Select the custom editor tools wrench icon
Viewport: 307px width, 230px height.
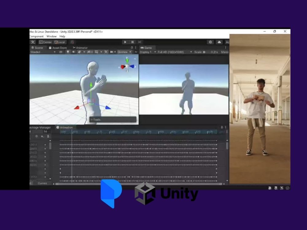point(33,42)
